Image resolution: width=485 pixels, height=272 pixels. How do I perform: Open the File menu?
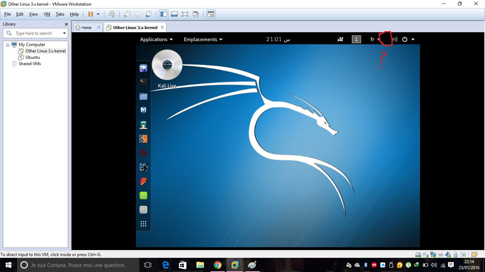pyautogui.click(x=7, y=14)
